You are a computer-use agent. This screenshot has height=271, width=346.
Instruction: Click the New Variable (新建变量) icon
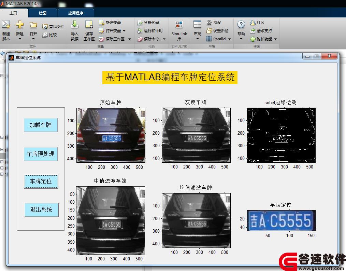tap(101, 23)
